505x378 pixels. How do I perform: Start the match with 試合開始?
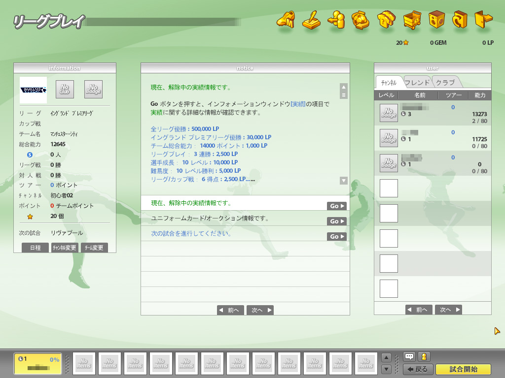463,369
